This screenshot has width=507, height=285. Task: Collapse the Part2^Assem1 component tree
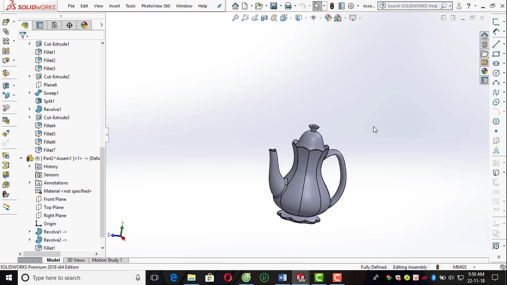point(21,158)
